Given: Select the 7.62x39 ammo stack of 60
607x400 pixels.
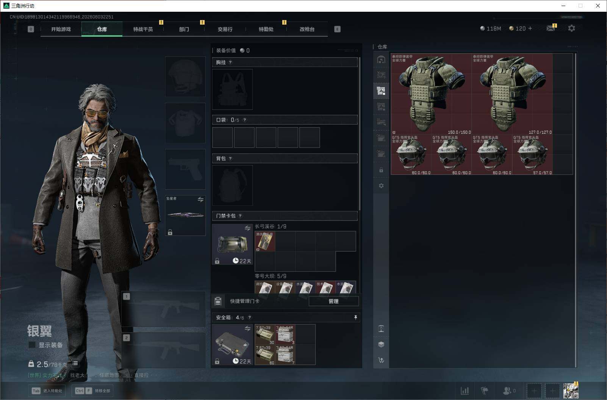Looking at the screenshot, I should 265,355.
